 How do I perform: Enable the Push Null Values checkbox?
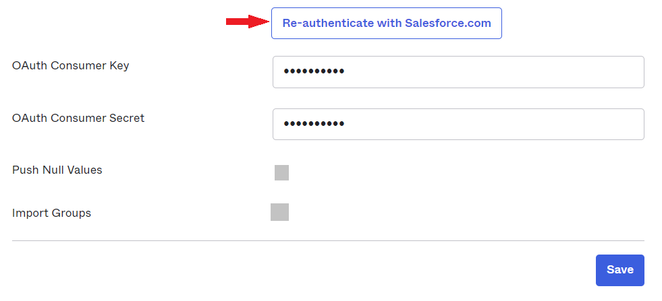(x=281, y=172)
